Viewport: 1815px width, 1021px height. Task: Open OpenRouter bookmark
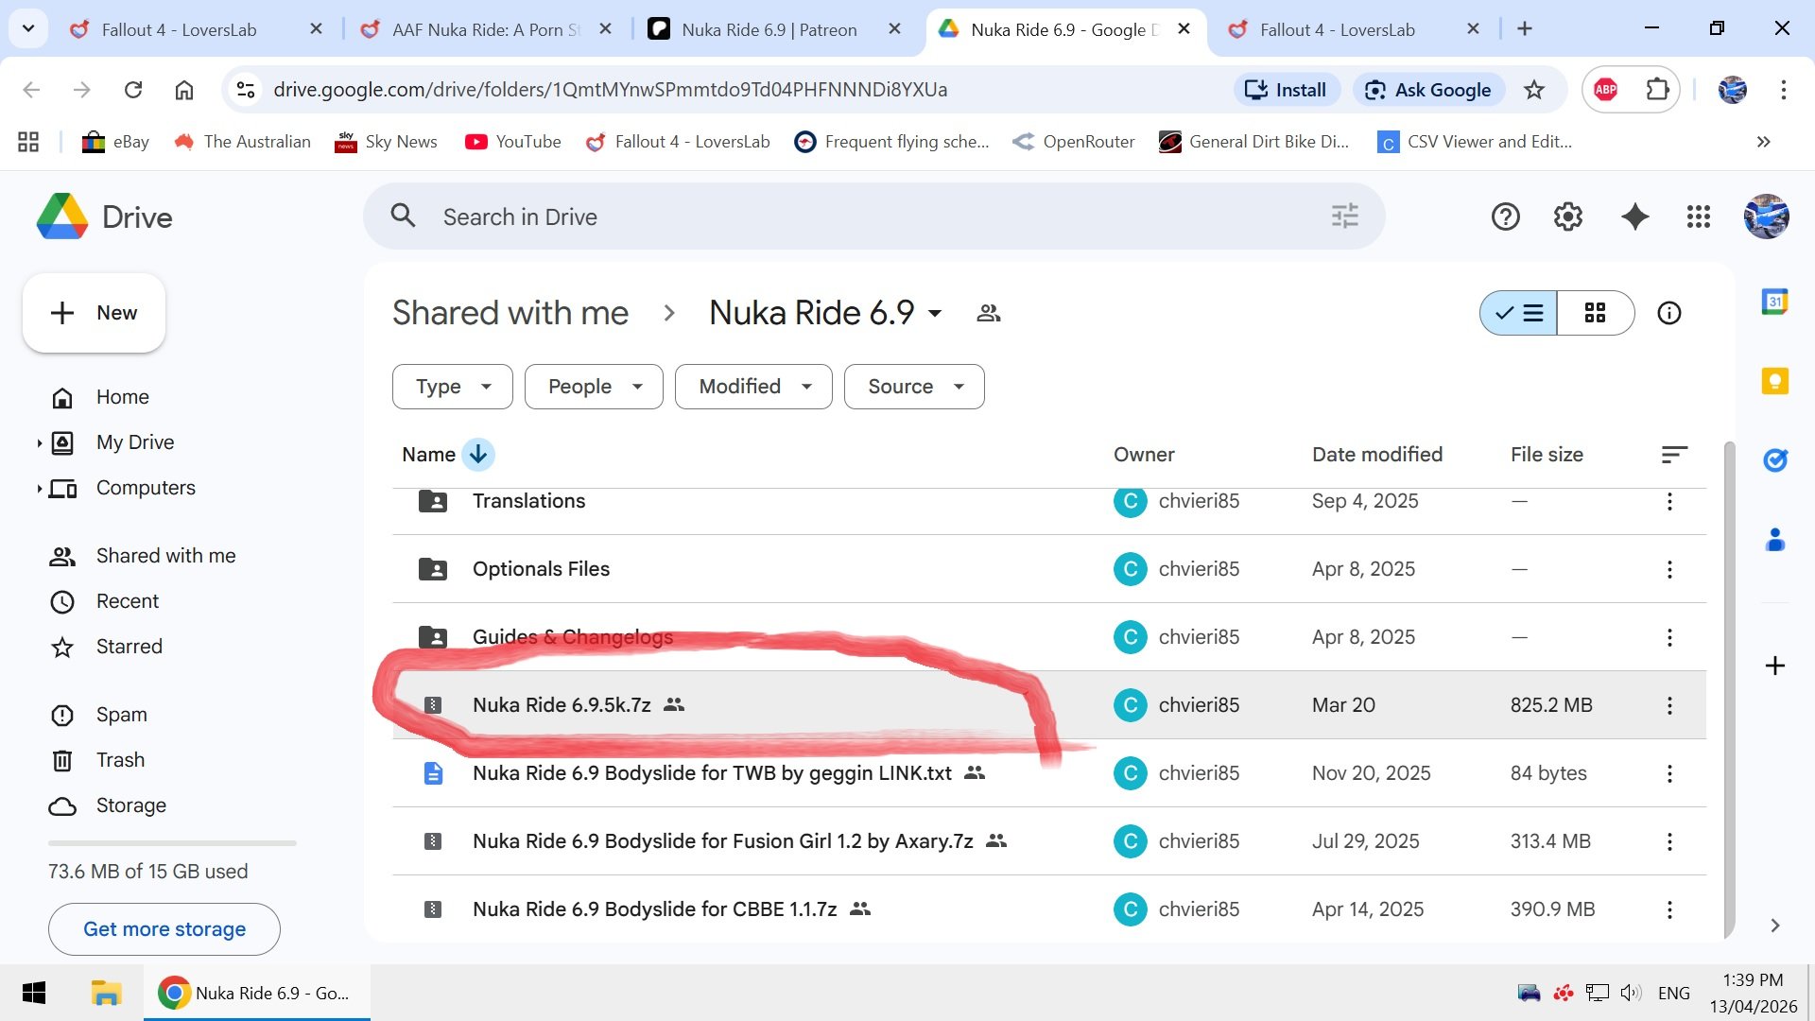tap(1074, 142)
